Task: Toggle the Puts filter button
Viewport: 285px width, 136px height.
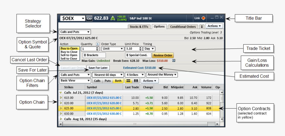Action: click(108, 81)
